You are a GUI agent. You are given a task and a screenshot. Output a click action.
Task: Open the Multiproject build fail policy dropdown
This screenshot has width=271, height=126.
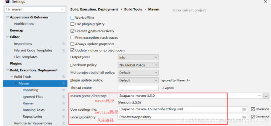coord(138,73)
